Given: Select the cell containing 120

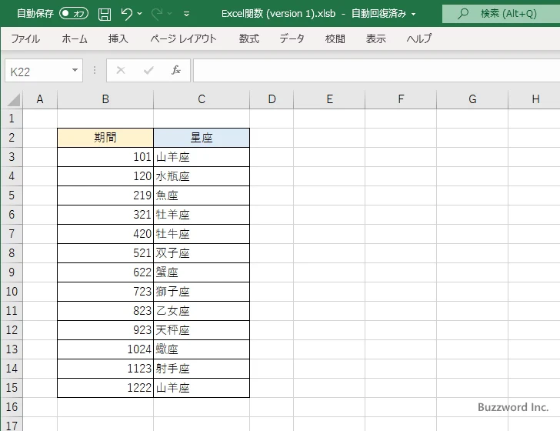Looking at the screenshot, I should (x=105, y=176).
